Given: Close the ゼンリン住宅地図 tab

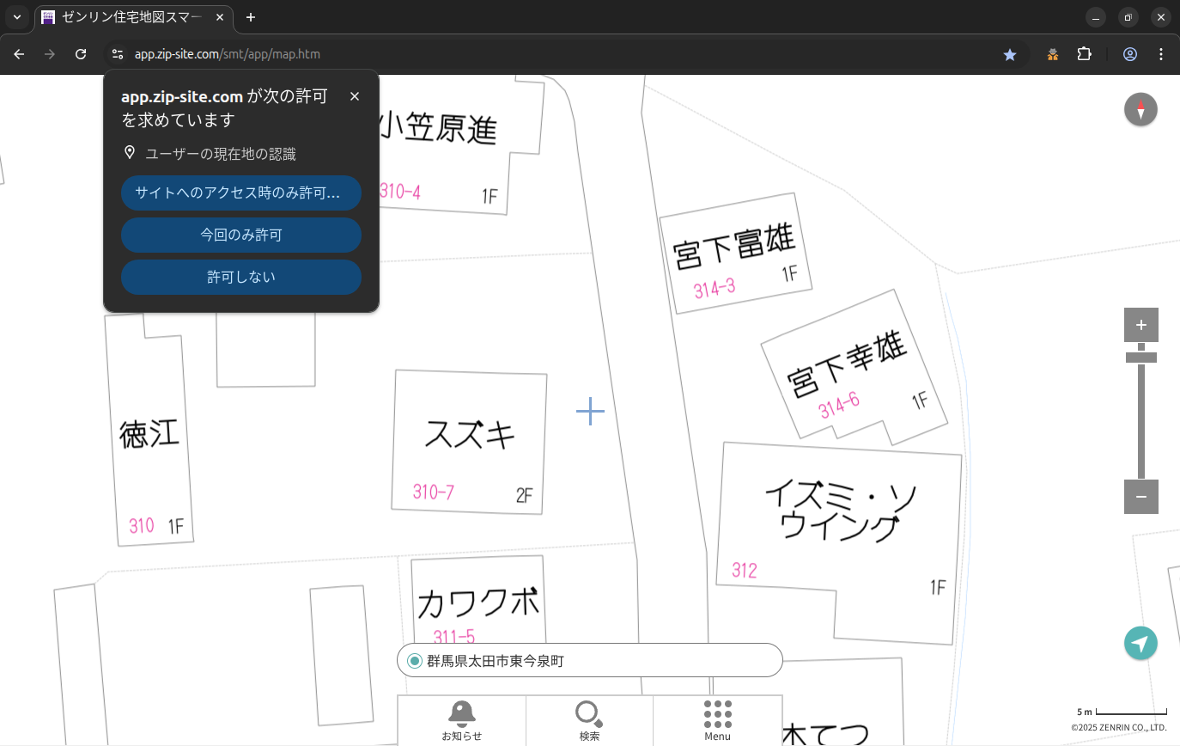Looking at the screenshot, I should pyautogui.click(x=221, y=17).
